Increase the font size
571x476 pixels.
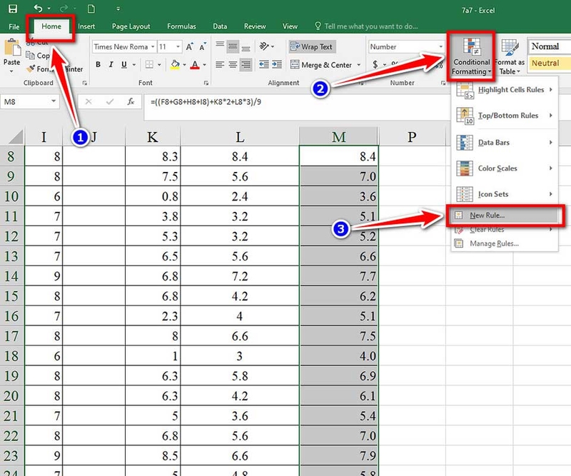pyautogui.click(x=189, y=46)
